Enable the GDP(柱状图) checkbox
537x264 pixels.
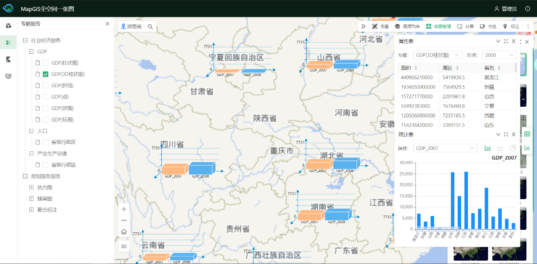(x=46, y=63)
